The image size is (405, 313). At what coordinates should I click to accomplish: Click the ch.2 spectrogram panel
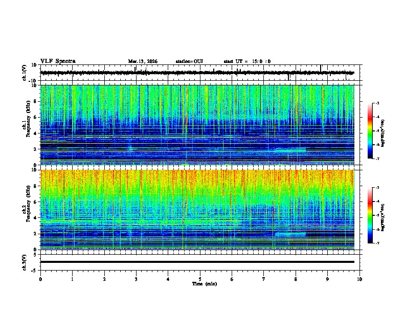(x=197, y=210)
